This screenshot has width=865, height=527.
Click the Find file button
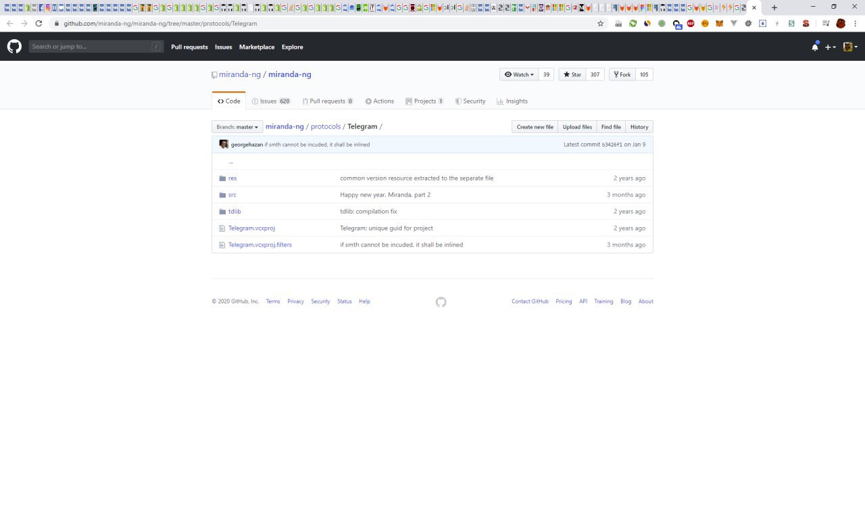pyautogui.click(x=611, y=127)
